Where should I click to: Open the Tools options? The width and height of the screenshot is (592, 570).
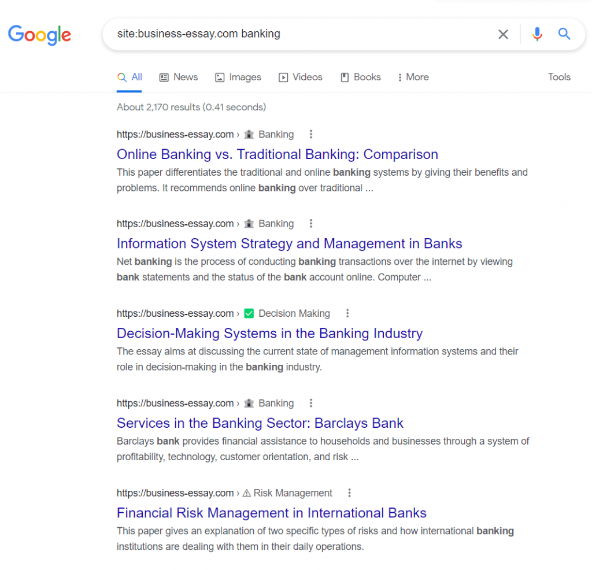(559, 77)
